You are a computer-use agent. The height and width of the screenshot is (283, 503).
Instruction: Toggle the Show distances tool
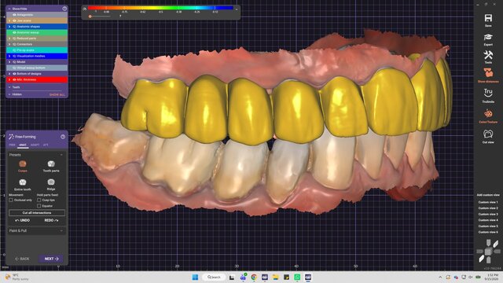[x=488, y=73]
